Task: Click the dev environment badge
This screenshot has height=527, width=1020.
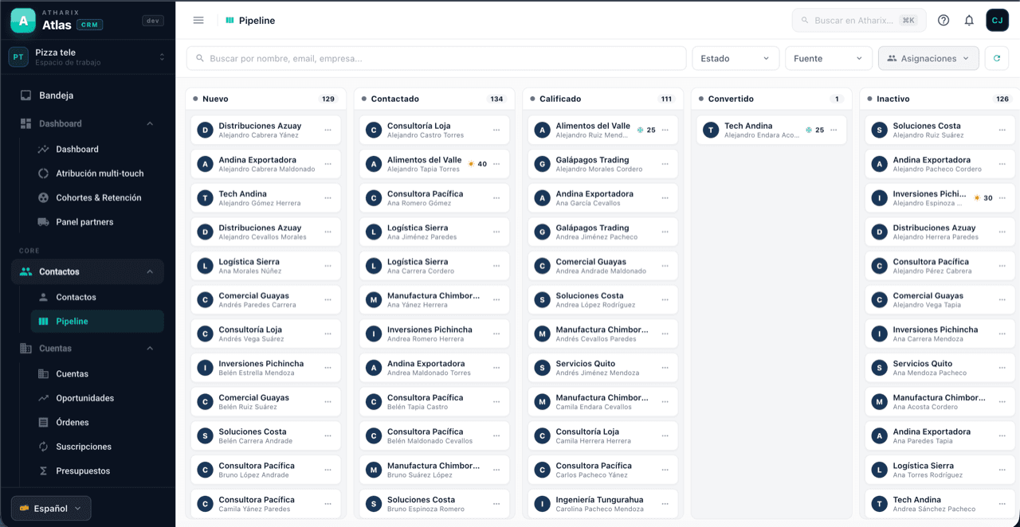Action: (x=153, y=21)
